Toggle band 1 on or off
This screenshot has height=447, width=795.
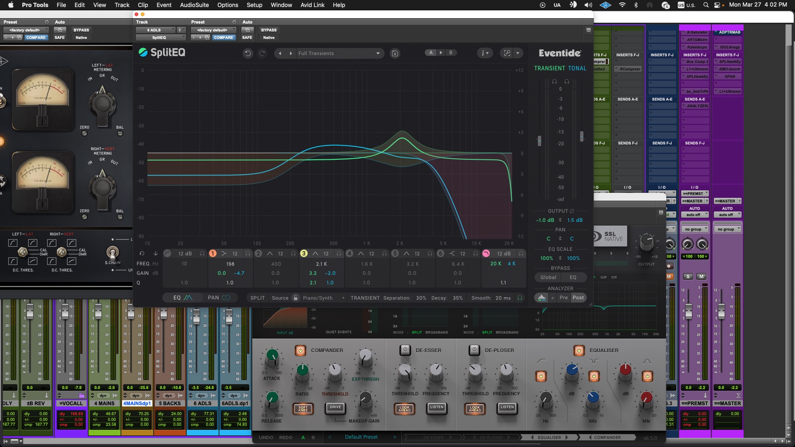click(212, 253)
